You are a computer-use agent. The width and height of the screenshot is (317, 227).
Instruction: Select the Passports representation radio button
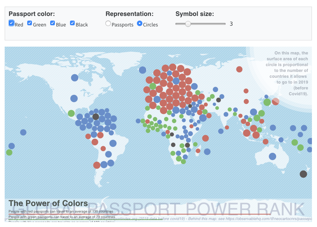108,24
